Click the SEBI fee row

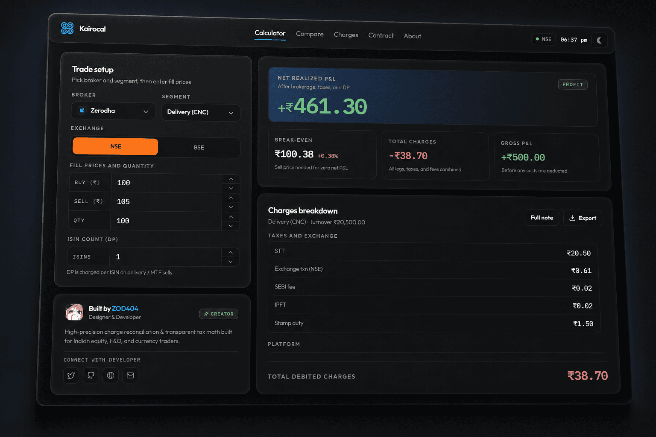click(433, 288)
